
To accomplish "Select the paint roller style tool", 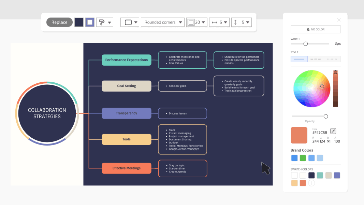I will pos(101,22).
